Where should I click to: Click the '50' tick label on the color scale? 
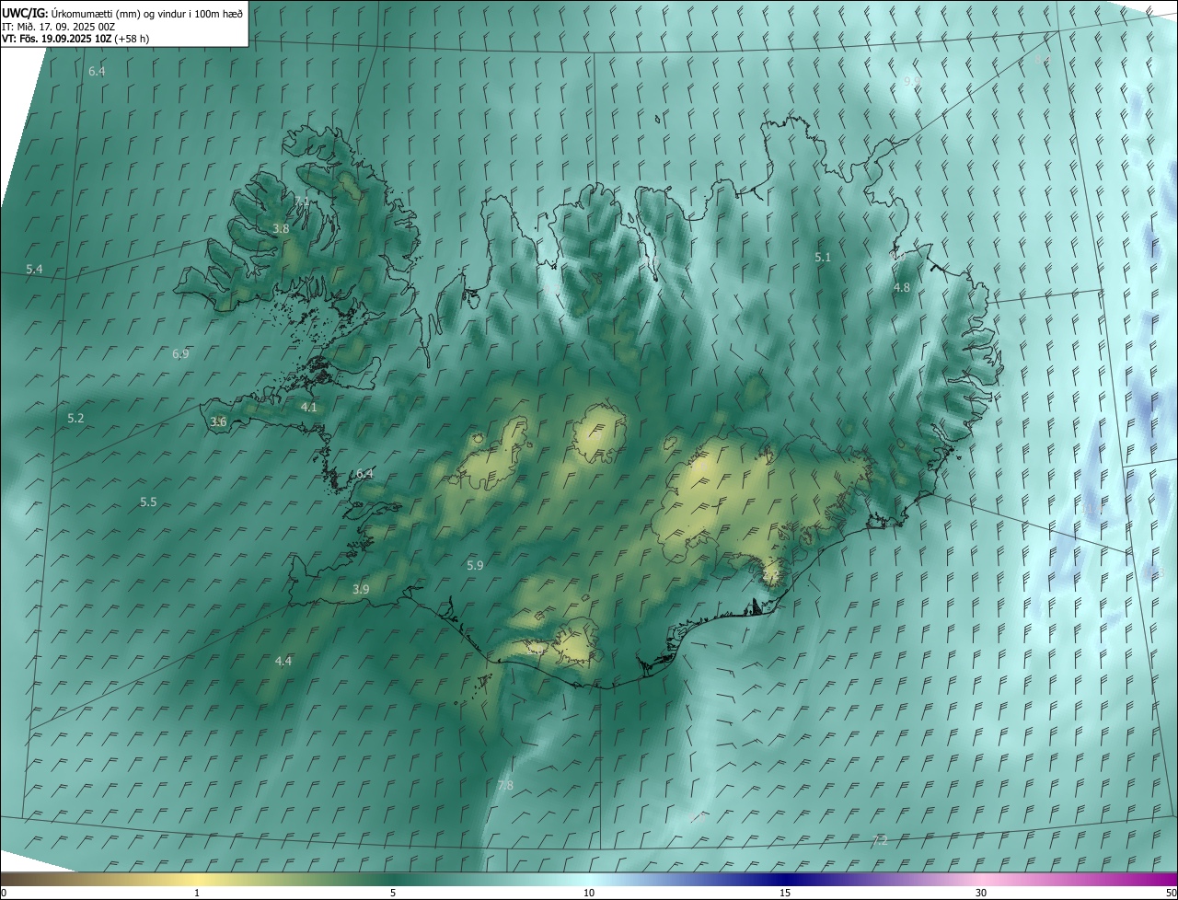(1171, 894)
